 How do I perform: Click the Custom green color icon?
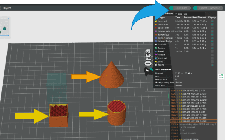pyautogui.click(x=156, y=48)
